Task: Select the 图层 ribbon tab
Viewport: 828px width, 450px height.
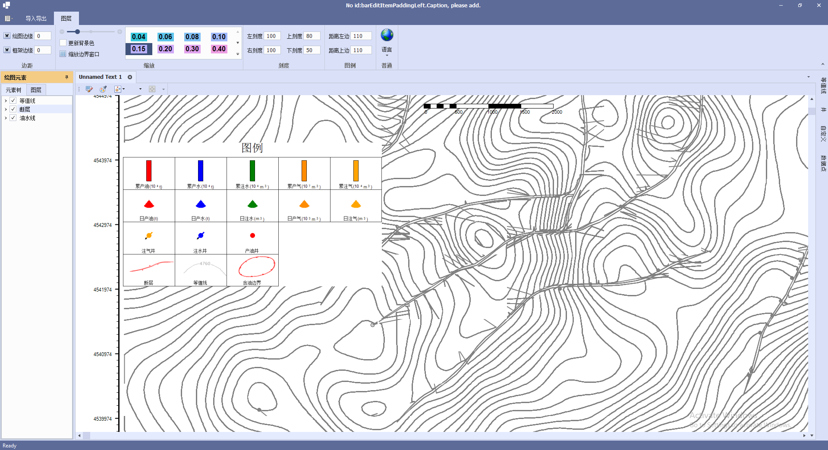Action: click(x=66, y=19)
